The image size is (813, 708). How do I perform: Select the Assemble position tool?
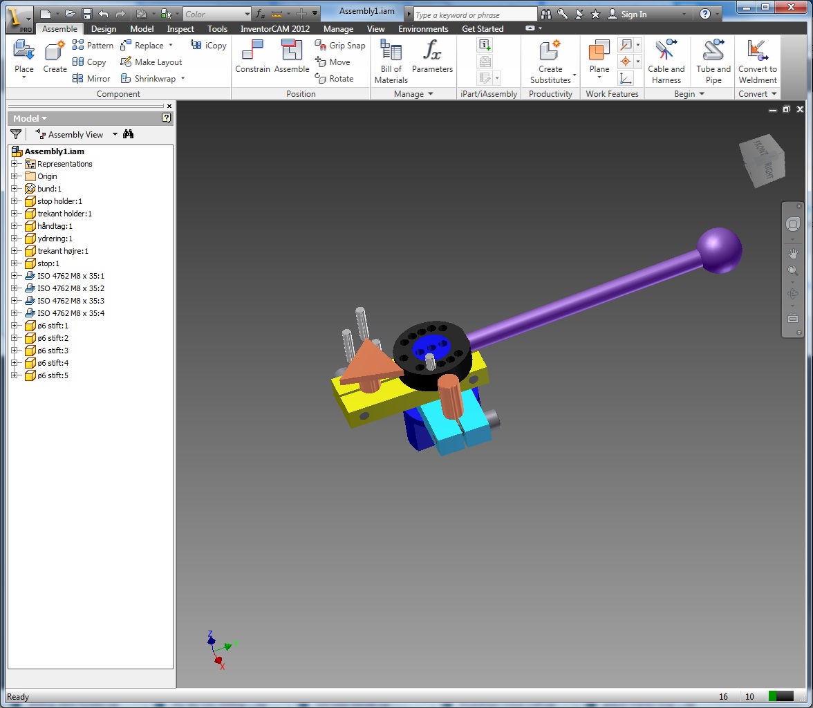pyautogui.click(x=292, y=56)
